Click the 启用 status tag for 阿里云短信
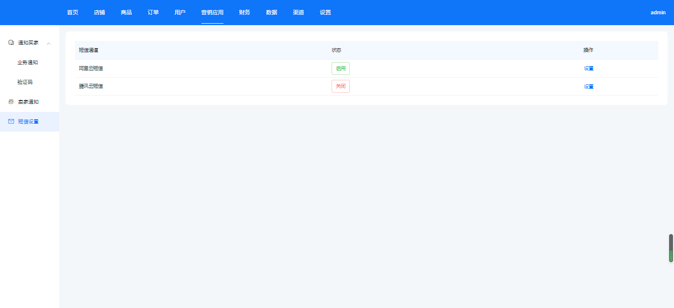This screenshot has height=308, width=674. coord(340,68)
